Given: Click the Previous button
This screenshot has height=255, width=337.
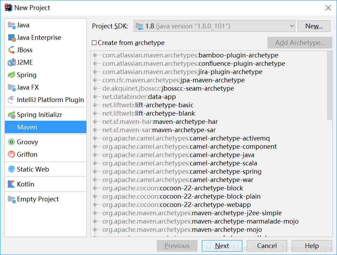Looking at the screenshot, I should coord(177,246).
